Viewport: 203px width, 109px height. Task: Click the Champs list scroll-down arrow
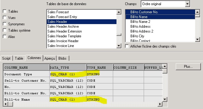coord(197,39)
